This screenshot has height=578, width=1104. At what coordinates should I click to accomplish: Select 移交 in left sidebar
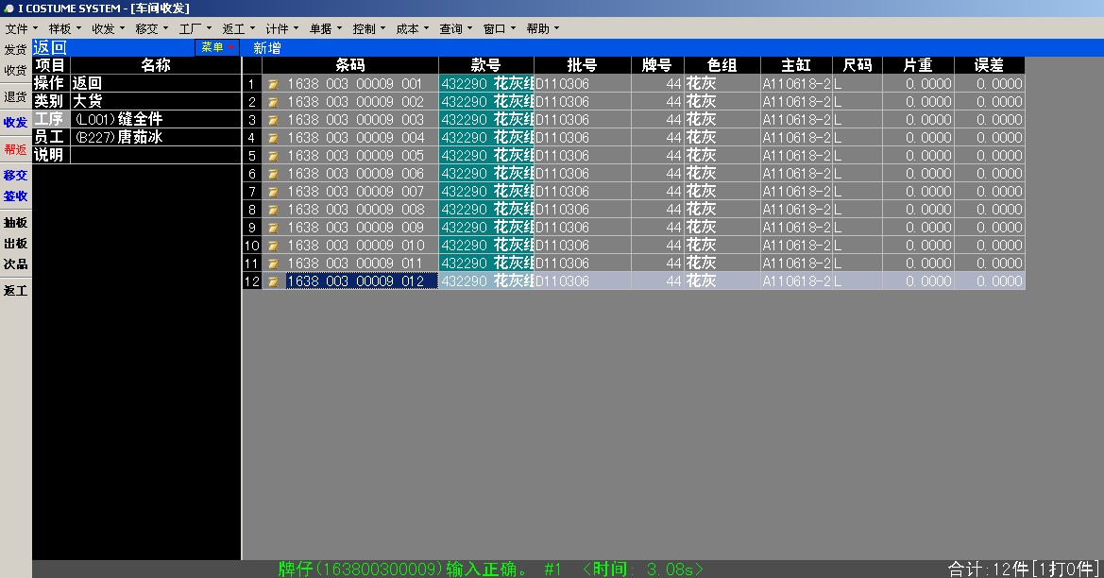(x=15, y=176)
